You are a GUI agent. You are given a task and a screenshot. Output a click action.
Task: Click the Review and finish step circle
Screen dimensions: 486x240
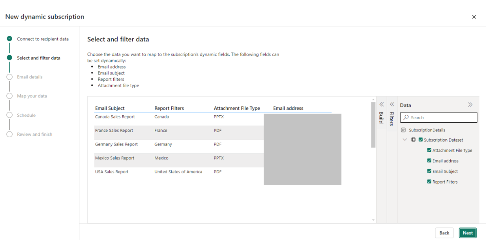tap(10, 134)
